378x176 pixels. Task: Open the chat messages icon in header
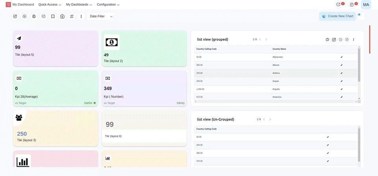[x=338, y=5]
